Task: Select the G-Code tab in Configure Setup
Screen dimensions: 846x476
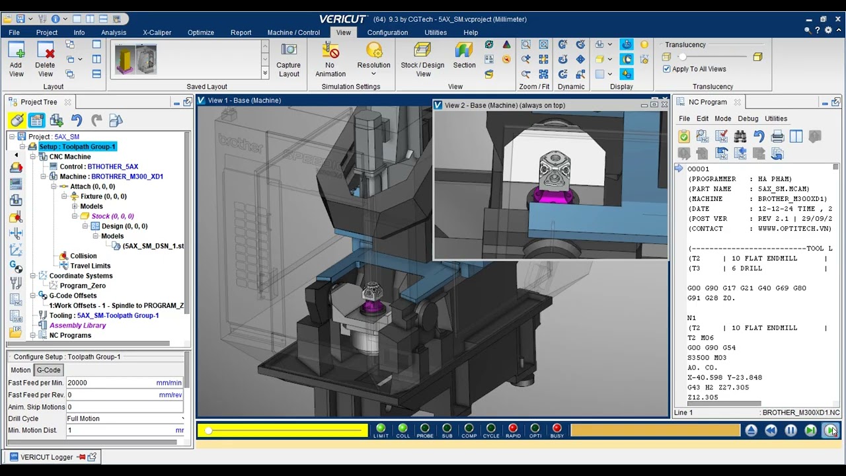Action: pyautogui.click(x=48, y=370)
